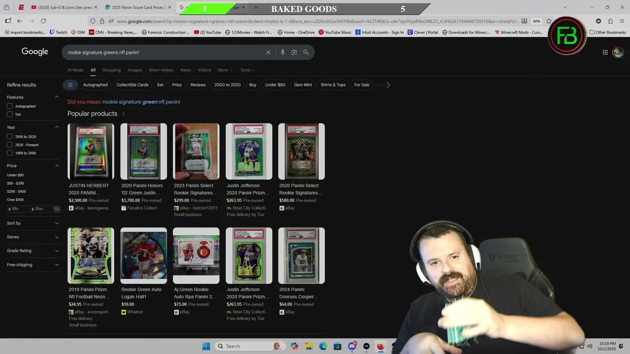The image size is (630, 354).
Task: Click the 'rookie signature green nfl panini' suggestion
Action: tap(141, 102)
